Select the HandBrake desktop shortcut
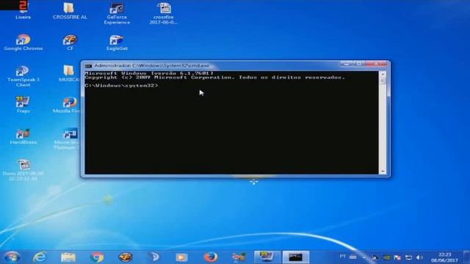Image resolution: width=470 pixels, height=264 pixels. point(23,136)
